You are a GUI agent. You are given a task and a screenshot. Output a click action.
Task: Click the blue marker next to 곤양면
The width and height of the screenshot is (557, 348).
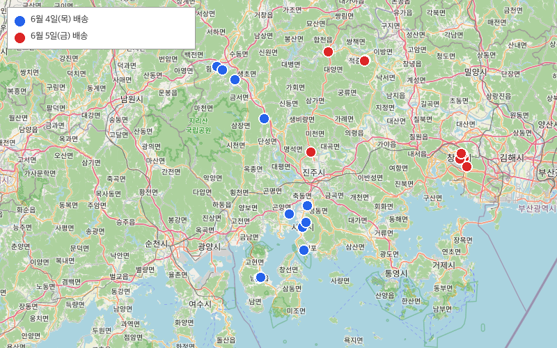point(289,214)
